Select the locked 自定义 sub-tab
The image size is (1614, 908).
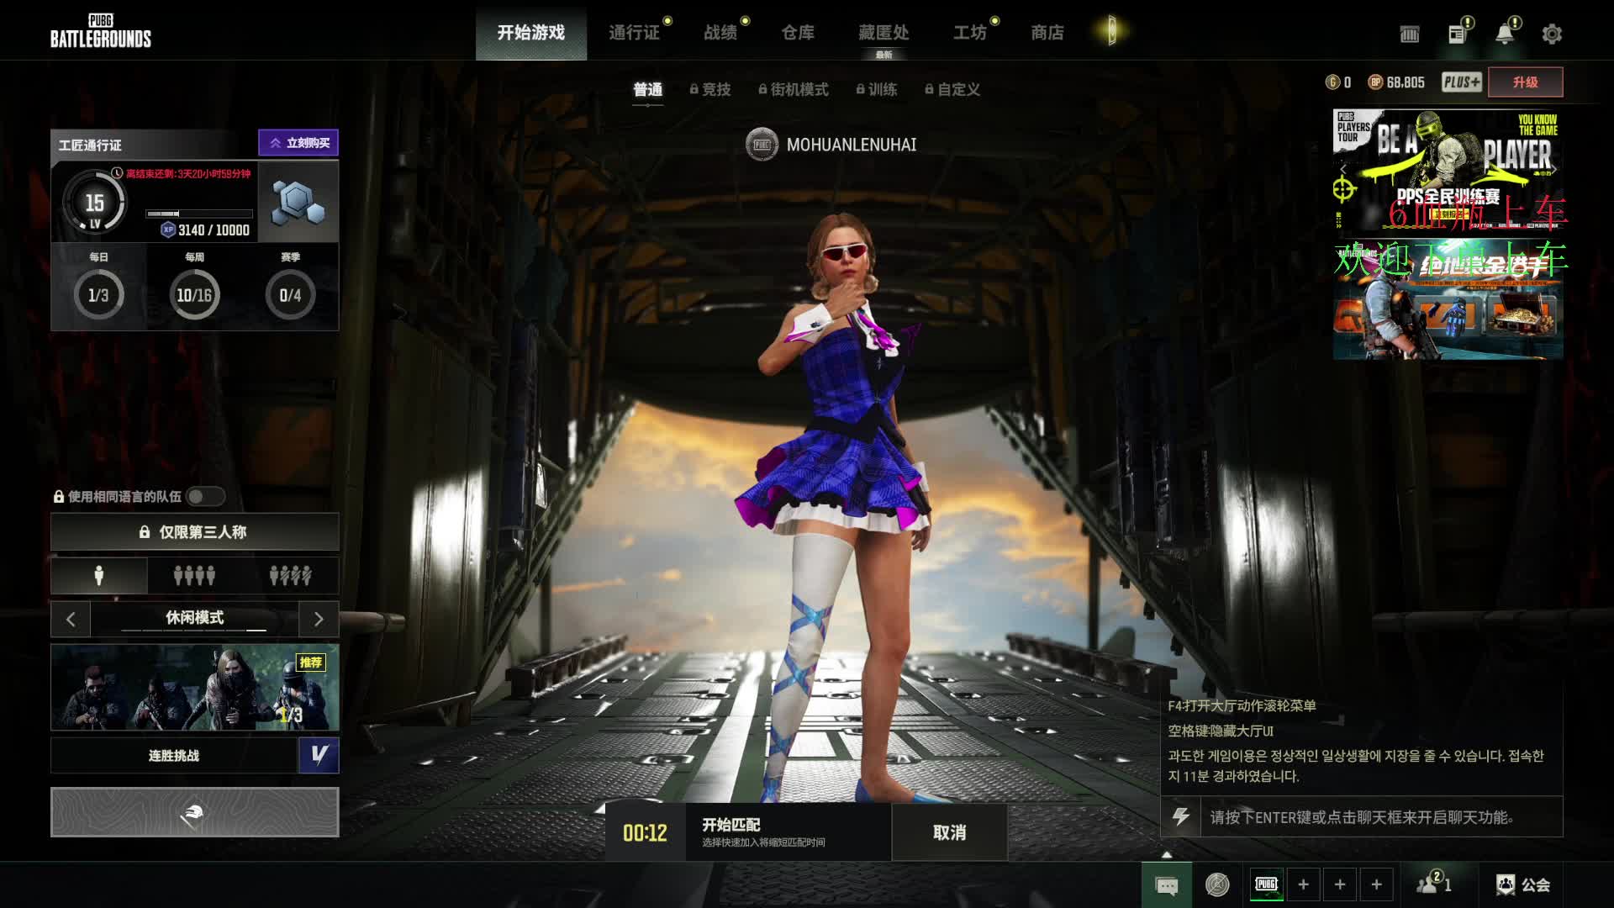(952, 89)
